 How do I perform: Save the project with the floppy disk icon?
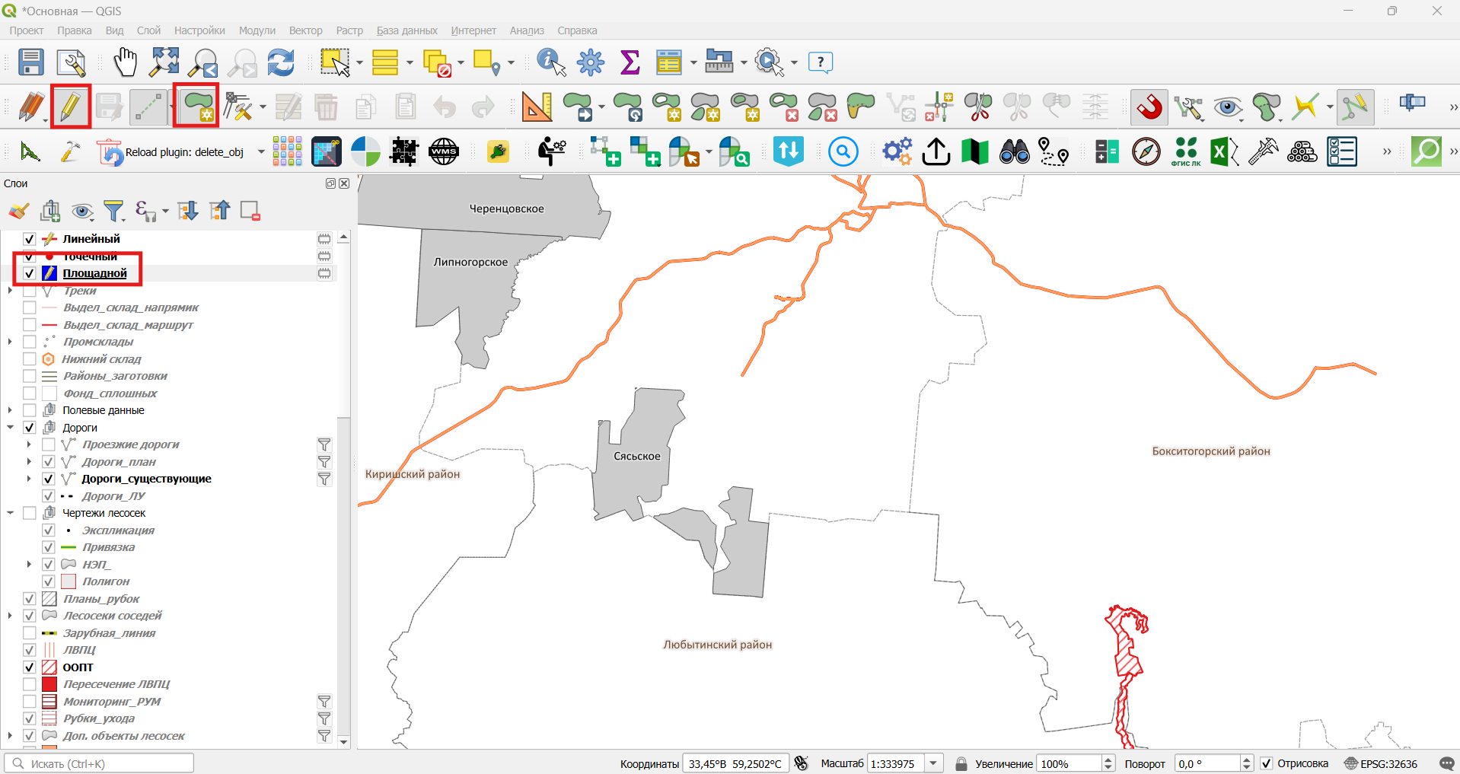31,62
